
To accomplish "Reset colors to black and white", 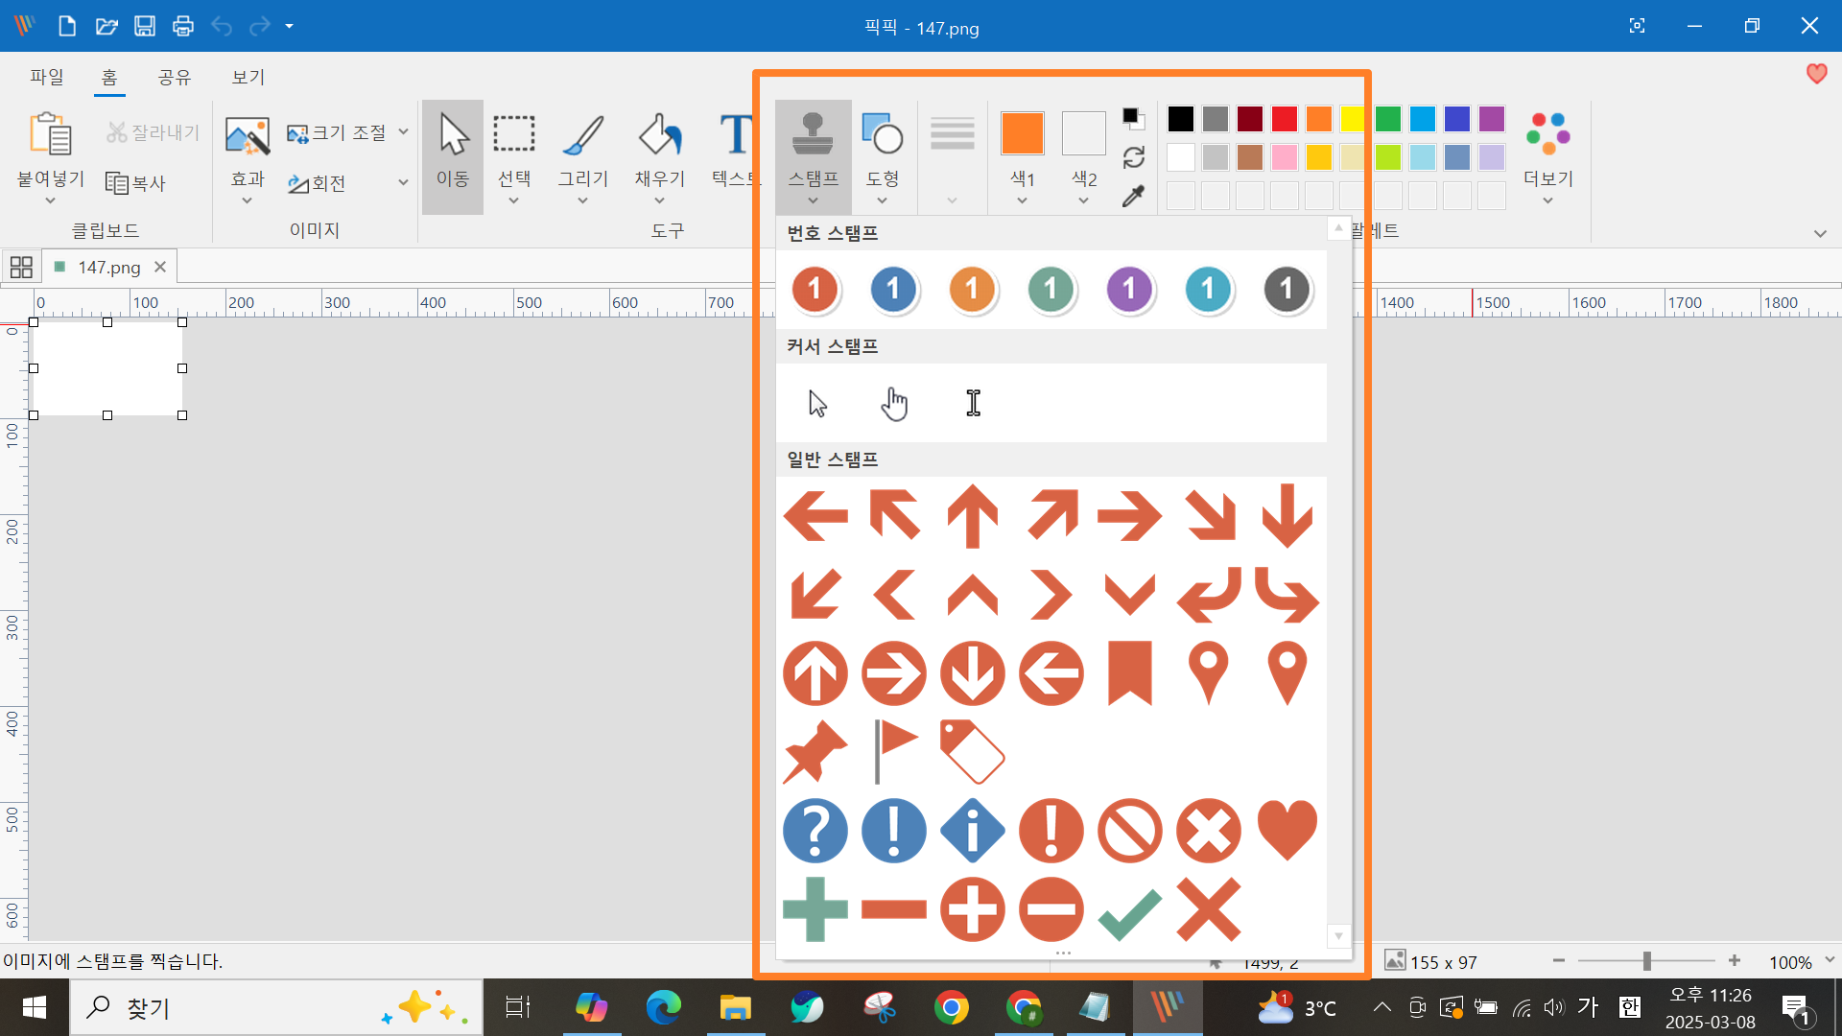I will tap(1133, 118).
